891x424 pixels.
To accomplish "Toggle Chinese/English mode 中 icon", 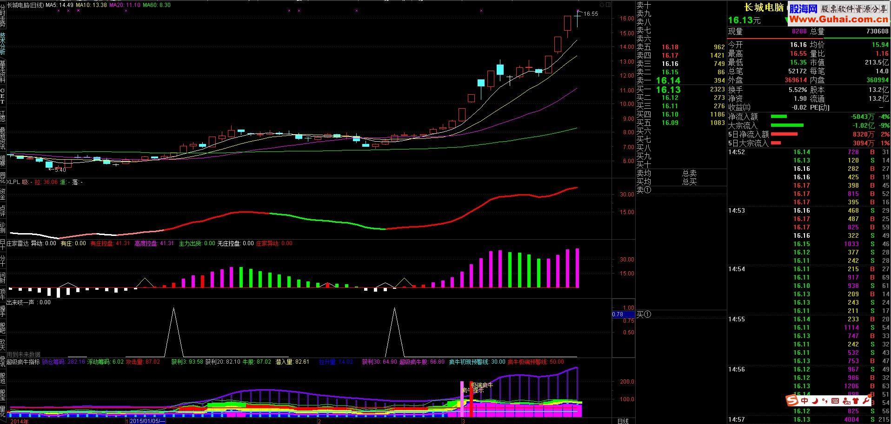I will tap(804, 400).
